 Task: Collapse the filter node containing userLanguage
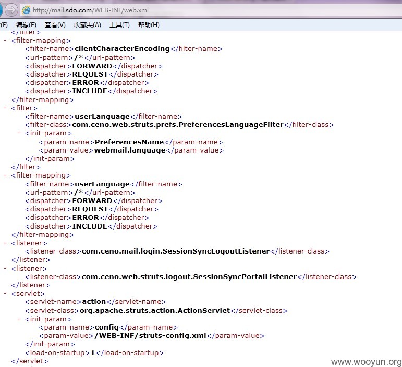pos(5,108)
